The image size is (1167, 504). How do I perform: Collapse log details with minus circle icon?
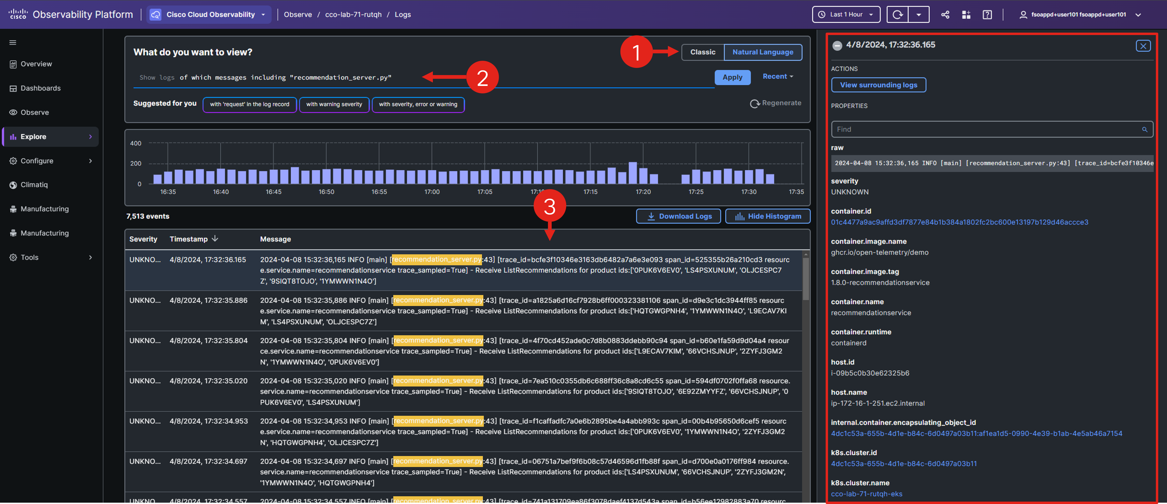(x=837, y=45)
